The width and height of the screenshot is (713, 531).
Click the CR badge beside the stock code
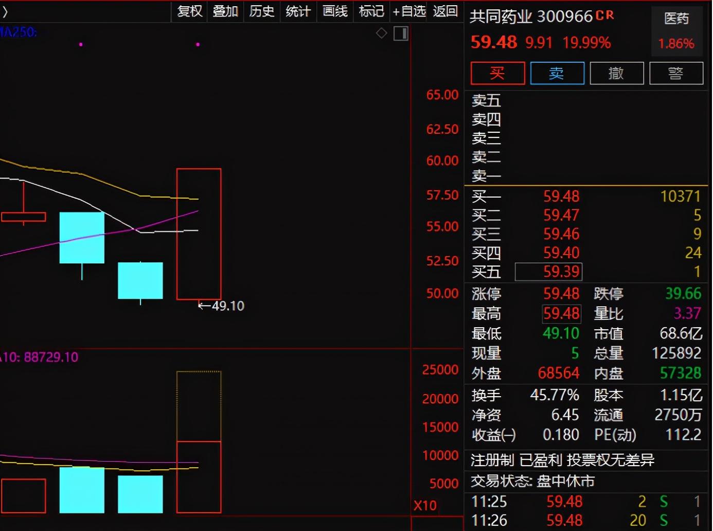tap(605, 15)
